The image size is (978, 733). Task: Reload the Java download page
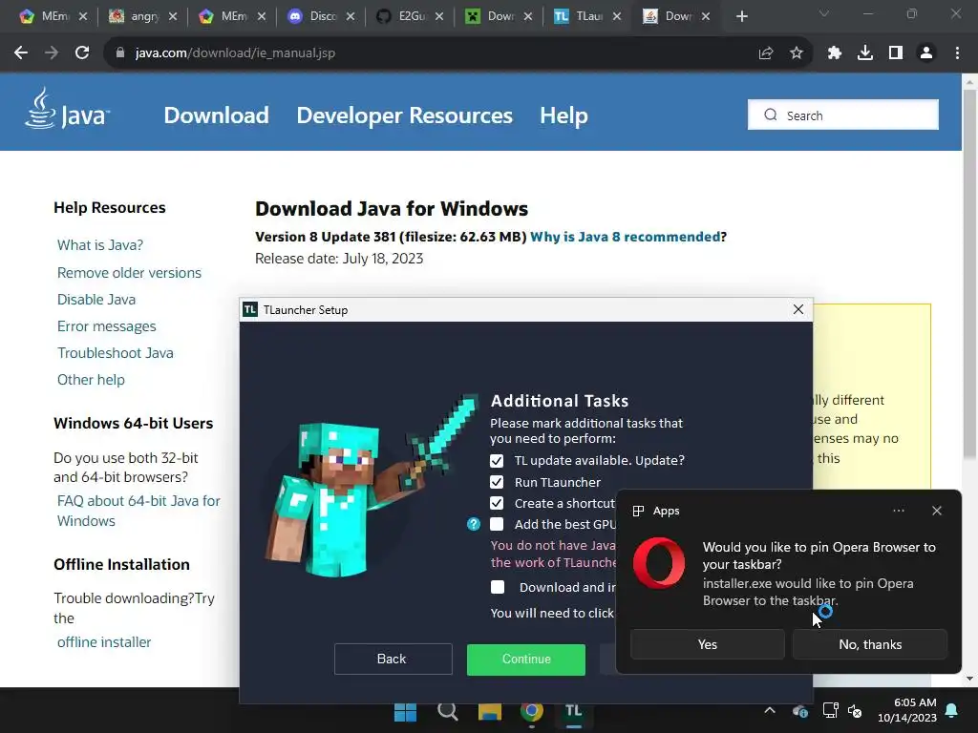(x=82, y=53)
